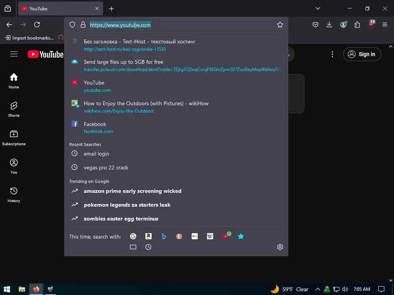
Task: Search with DuckDuckGo engine icon
Action: click(179, 236)
